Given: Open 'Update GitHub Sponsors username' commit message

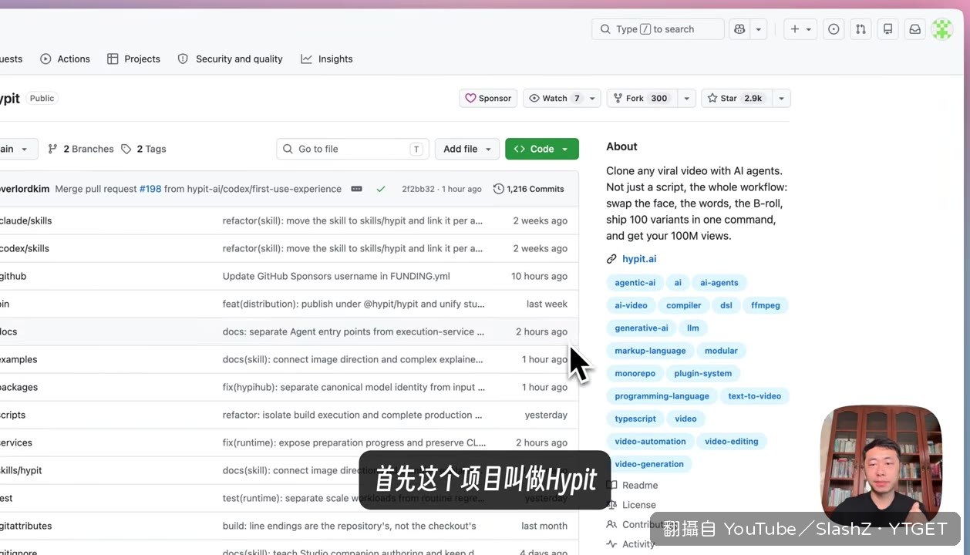Looking at the screenshot, I should click(x=336, y=276).
